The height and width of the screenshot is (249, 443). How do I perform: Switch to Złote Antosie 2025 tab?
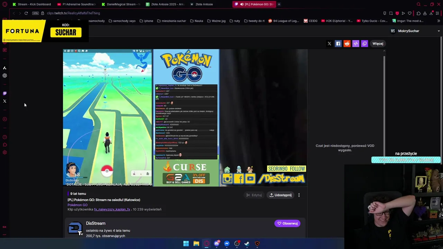tap(165, 4)
